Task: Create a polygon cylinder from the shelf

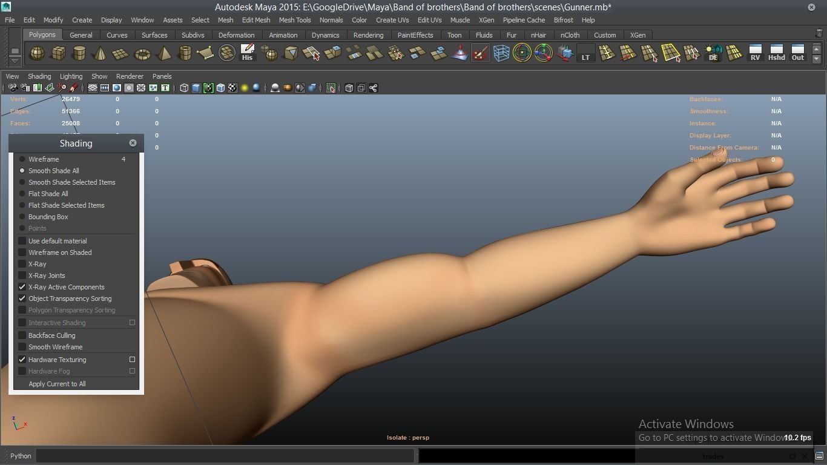Action: [79, 53]
